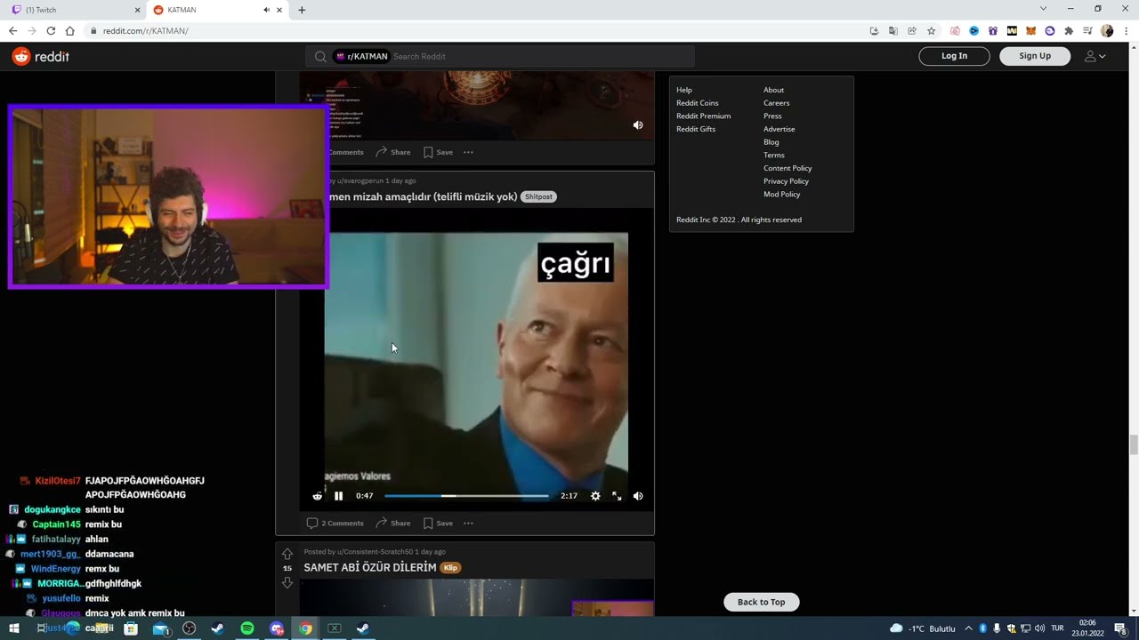The height and width of the screenshot is (640, 1139).
Task: Open the Help footer link
Action: tap(684, 90)
